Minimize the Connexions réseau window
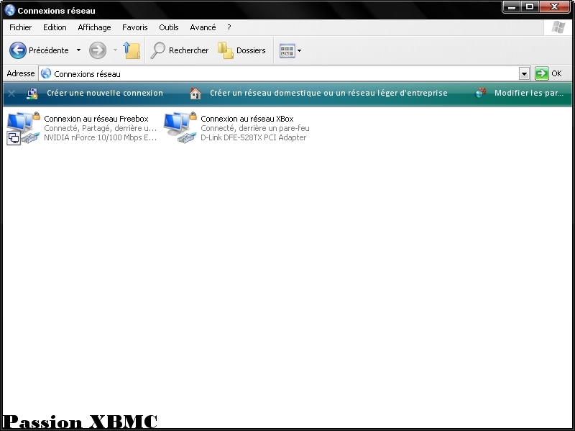 click(512, 6)
